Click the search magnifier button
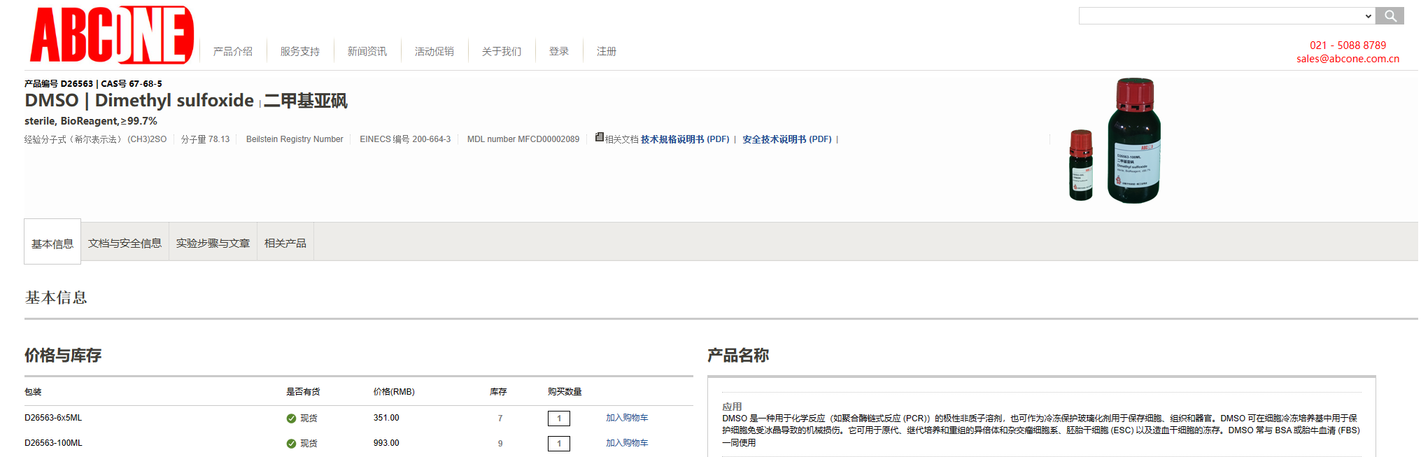This screenshot has width=1421, height=457. (1390, 16)
